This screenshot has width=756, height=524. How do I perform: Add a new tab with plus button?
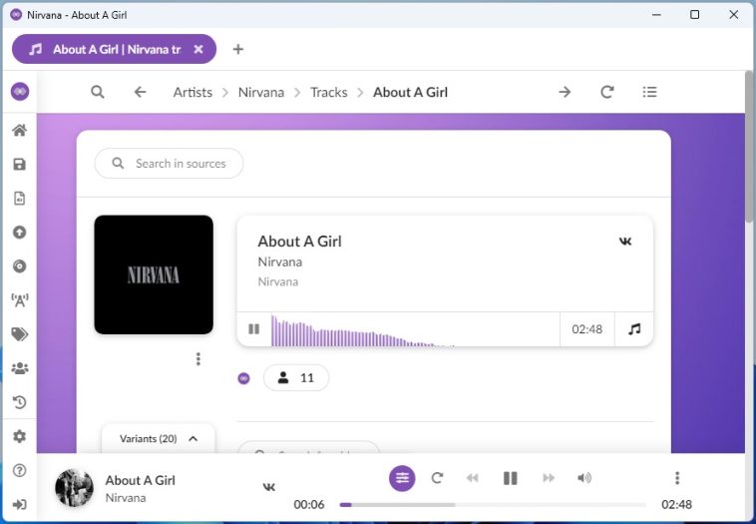coord(238,49)
